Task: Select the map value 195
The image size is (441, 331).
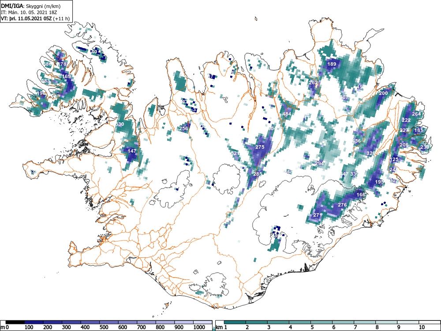Action: coord(379,182)
